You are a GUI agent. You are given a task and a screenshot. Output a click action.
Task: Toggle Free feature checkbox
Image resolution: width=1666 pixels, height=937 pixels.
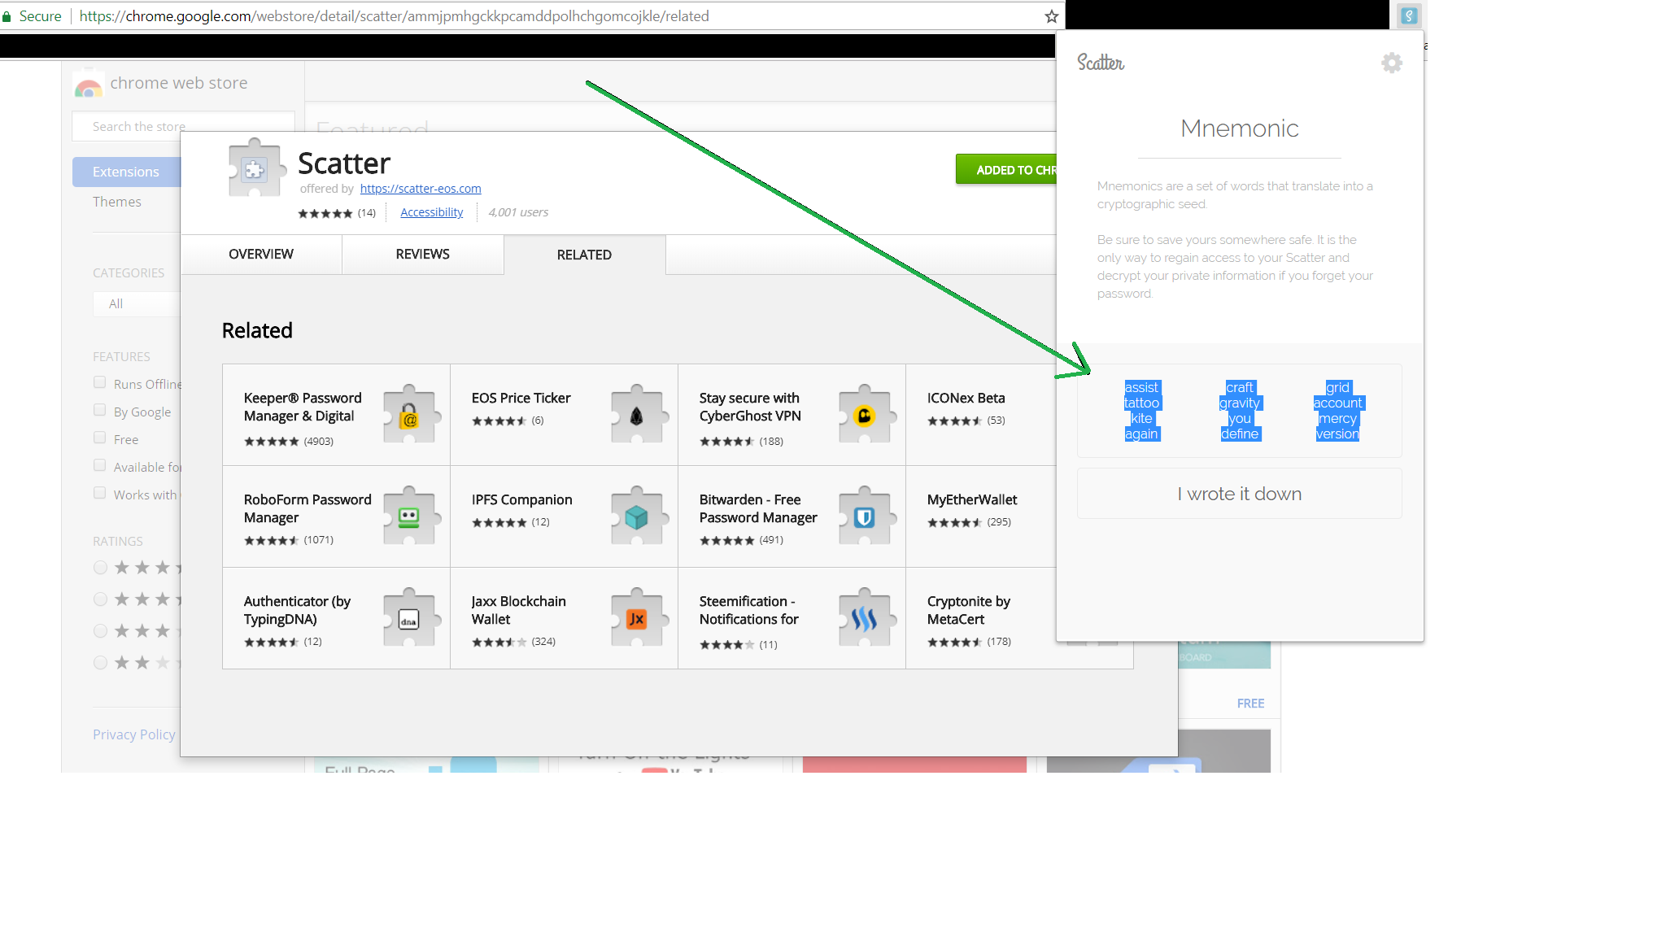99,438
